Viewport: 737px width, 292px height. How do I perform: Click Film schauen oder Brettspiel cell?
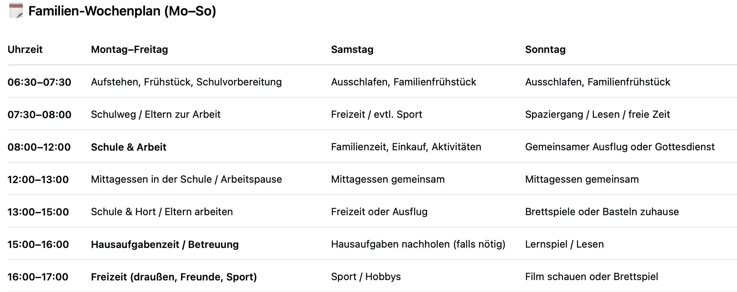[x=591, y=277]
